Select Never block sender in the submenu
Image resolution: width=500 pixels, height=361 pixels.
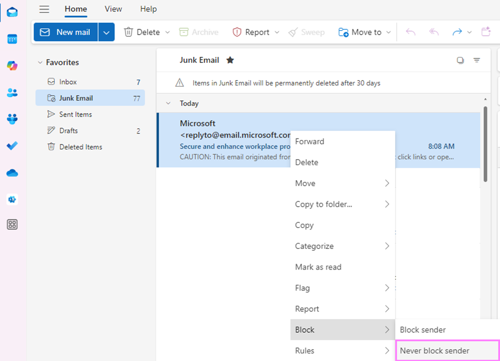pos(448,351)
